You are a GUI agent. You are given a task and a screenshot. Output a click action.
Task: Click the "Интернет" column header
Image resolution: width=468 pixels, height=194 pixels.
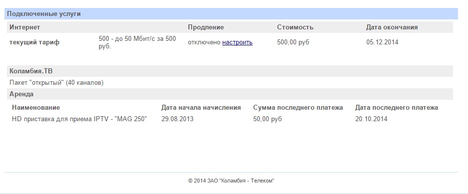pyautogui.click(x=25, y=27)
